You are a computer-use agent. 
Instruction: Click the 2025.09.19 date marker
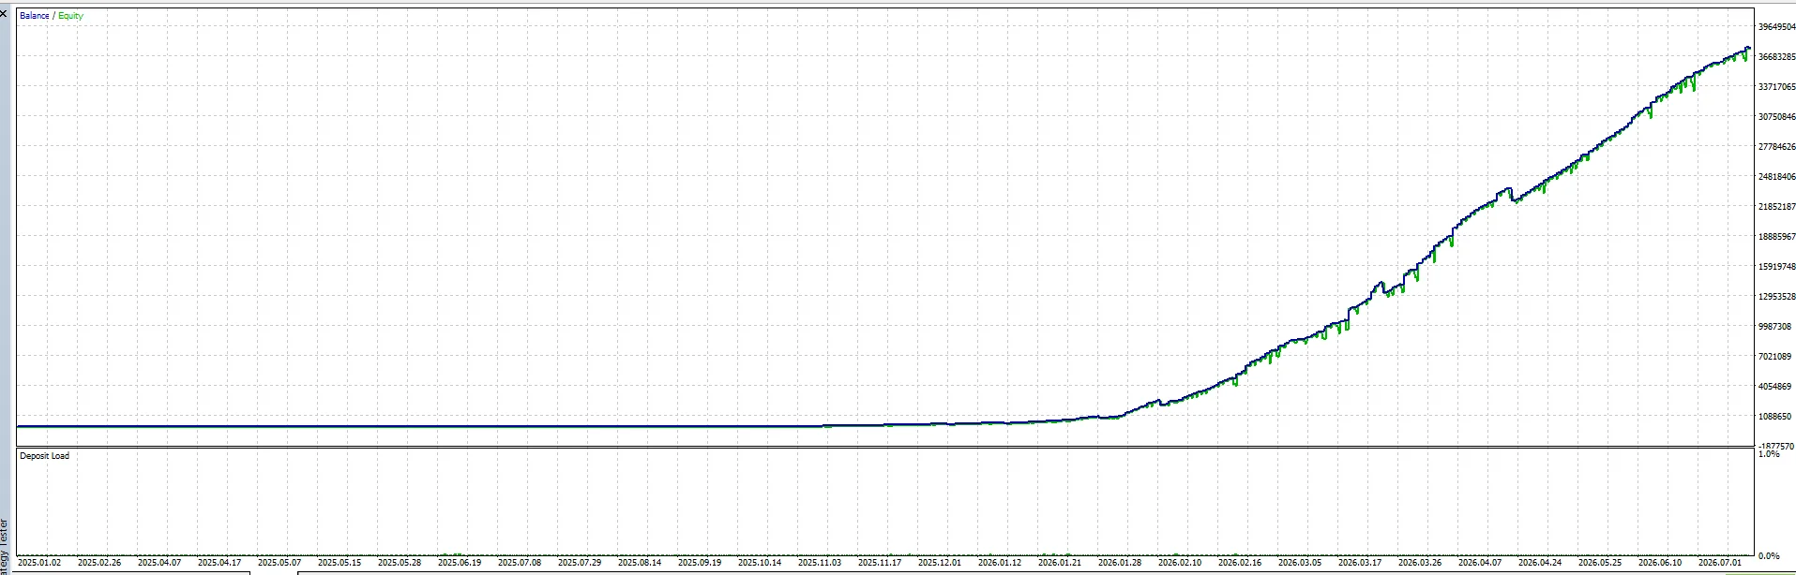[700, 563]
